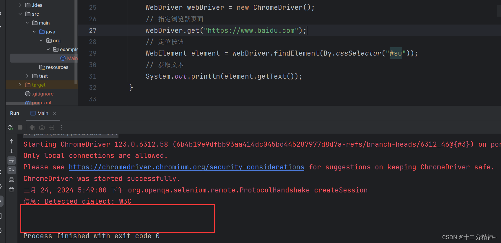This screenshot has height=243, width=501.
Task: Click the Run tool window label
Action: point(14,114)
